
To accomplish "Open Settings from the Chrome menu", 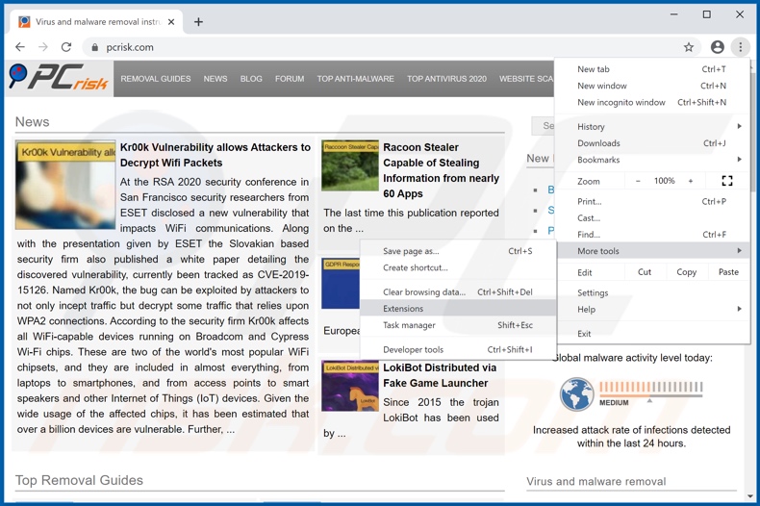I will tap(593, 292).
